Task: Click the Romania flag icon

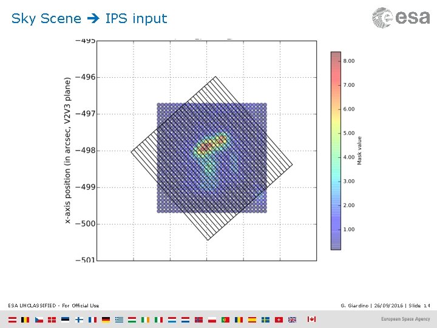Action: pos(239,319)
